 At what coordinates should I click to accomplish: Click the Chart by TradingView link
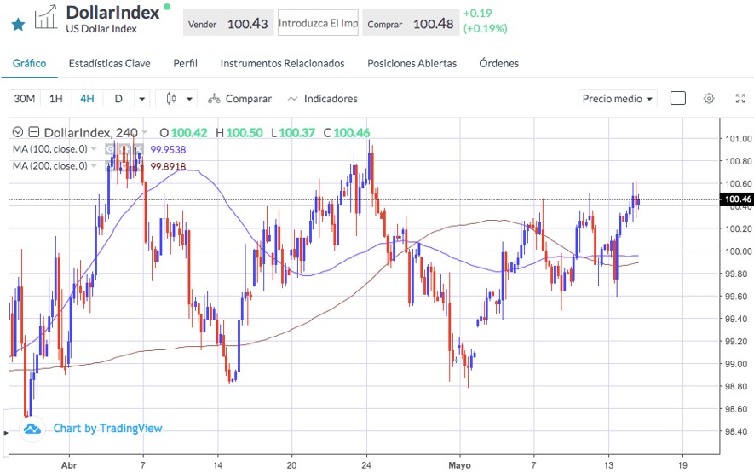pos(107,428)
